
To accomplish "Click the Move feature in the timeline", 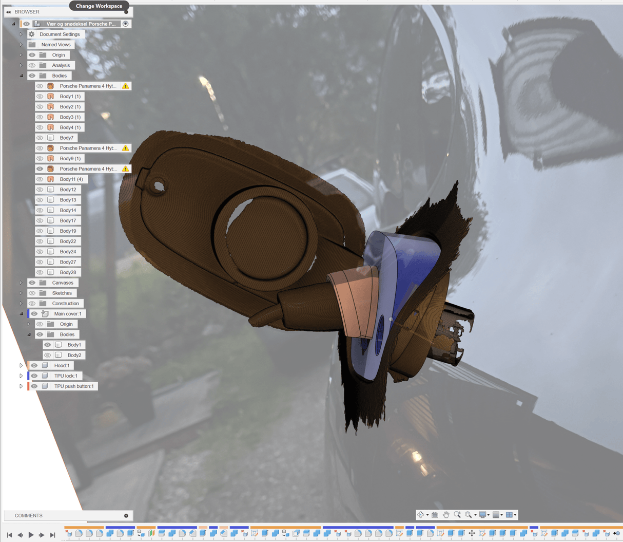I will [472, 534].
